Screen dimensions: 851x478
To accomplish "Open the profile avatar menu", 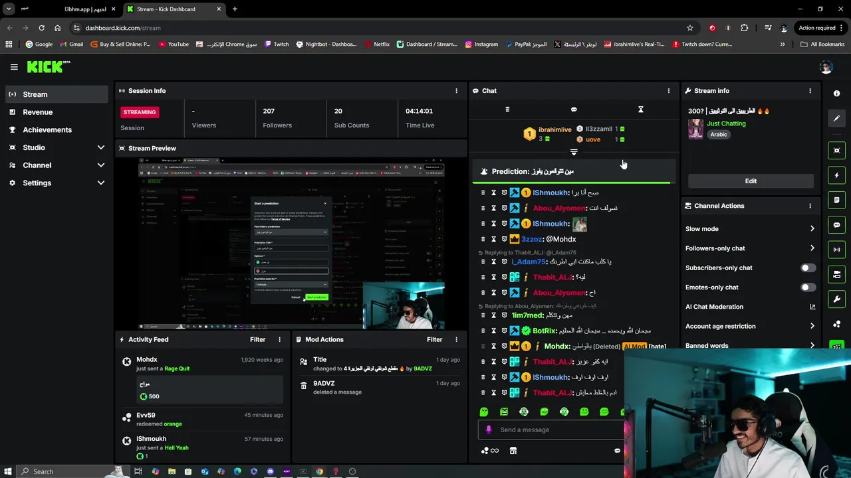I will click(x=826, y=66).
